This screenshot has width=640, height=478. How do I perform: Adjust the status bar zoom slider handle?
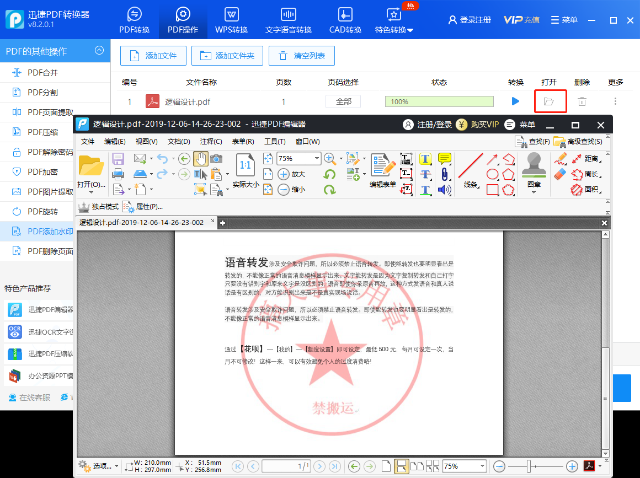(x=529, y=466)
